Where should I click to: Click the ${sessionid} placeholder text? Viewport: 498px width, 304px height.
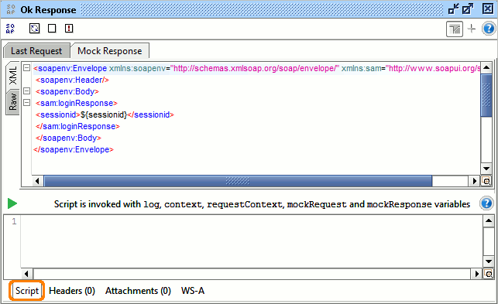pyautogui.click(x=104, y=114)
